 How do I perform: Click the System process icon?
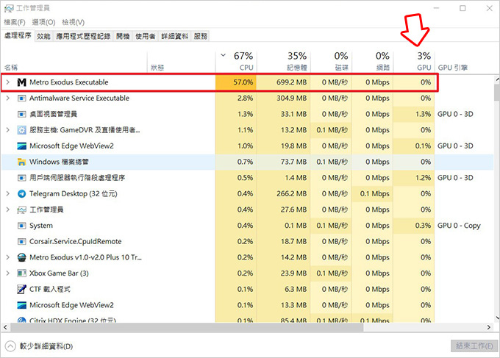(x=21, y=226)
